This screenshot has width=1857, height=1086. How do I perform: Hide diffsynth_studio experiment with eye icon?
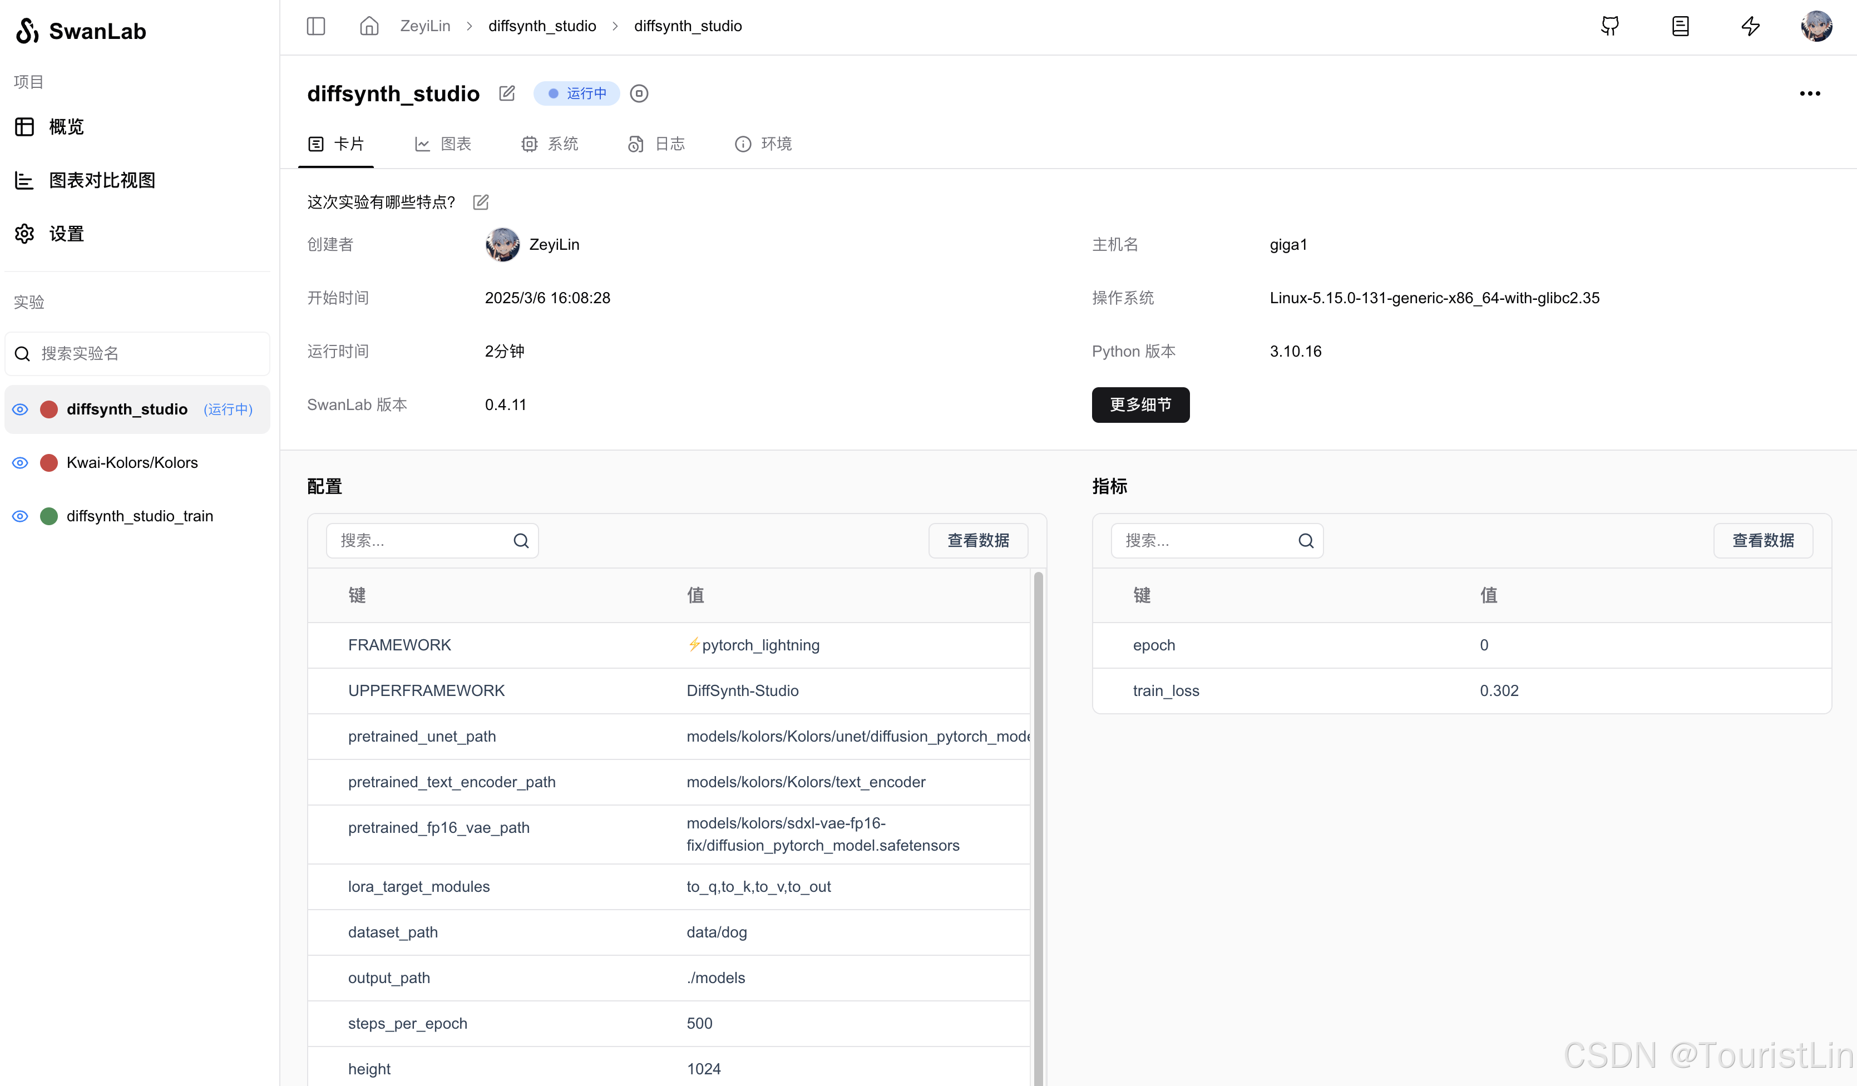(21, 409)
